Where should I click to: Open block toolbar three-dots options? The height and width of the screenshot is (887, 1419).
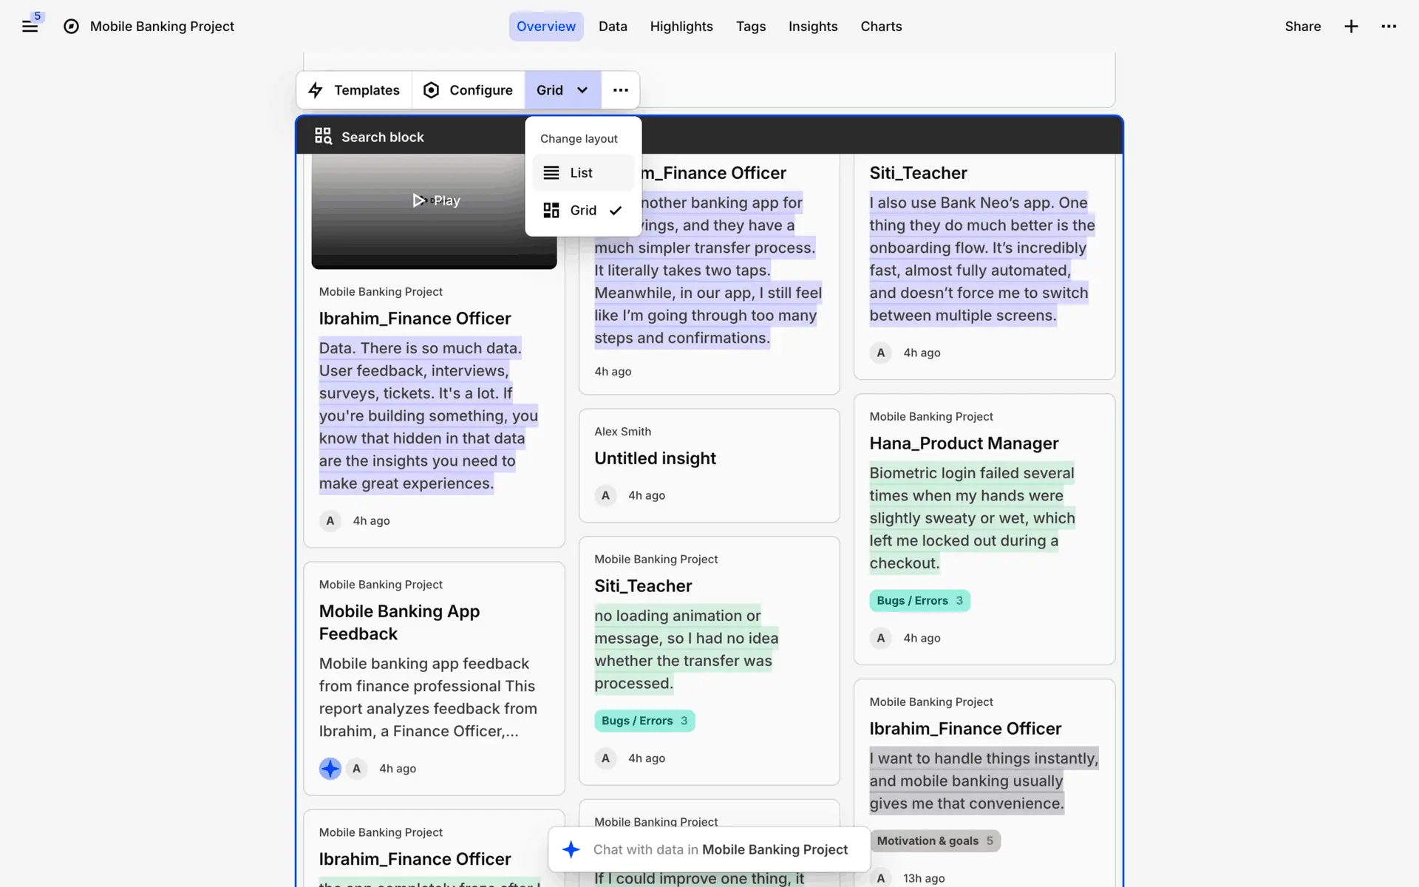(x=620, y=90)
